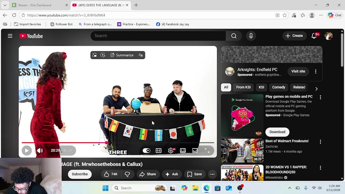The height and width of the screenshot is (194, 345).
Task: Open a new browser tab
Action: point(136,5)
